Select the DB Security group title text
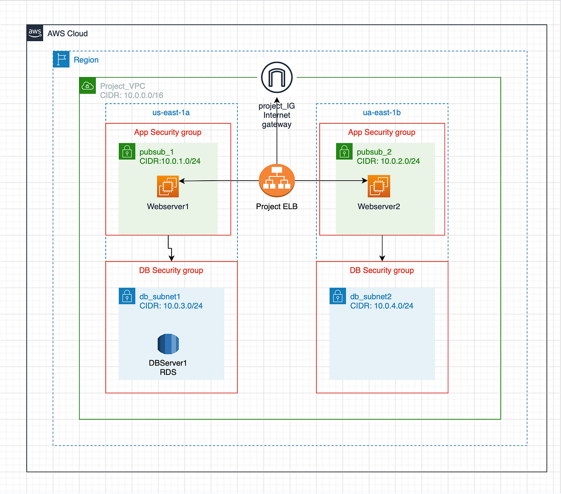Image resolution: width=561 pixels, height=494 pixels. click(171, 270)
